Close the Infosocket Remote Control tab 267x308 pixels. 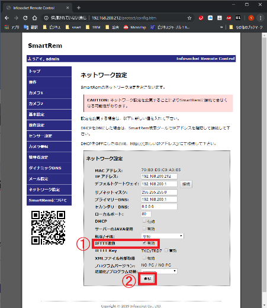click(67, 8)
